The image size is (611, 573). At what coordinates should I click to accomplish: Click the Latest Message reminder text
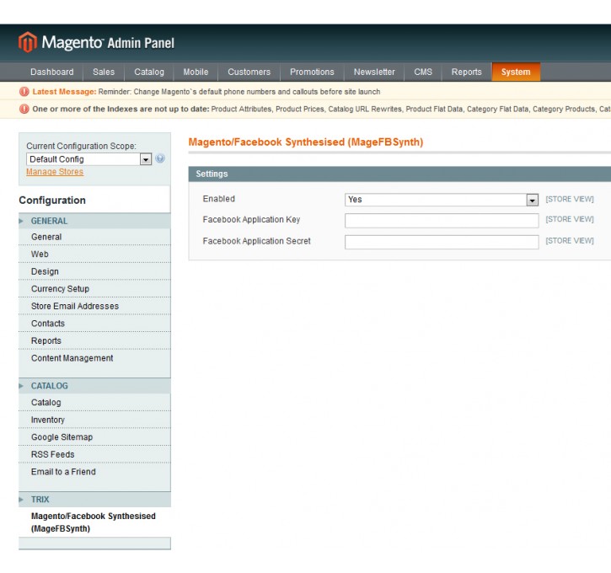[239, 92]
